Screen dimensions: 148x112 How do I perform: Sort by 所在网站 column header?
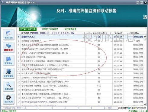point(135,33)
